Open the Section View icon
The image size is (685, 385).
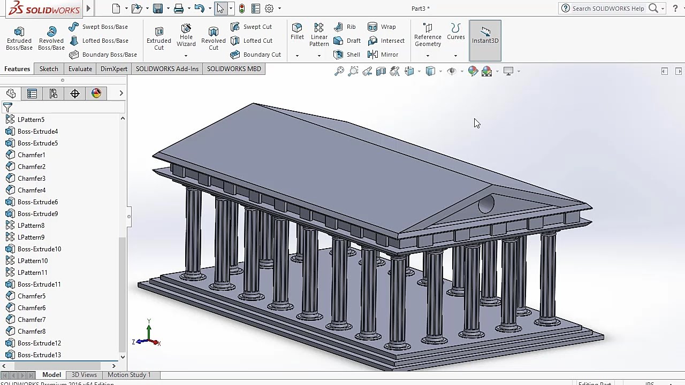click(x=381, y=71)
